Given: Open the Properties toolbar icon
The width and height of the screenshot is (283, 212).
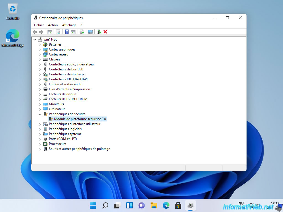Looking at the screenshot, I should [x=58, y=32].
